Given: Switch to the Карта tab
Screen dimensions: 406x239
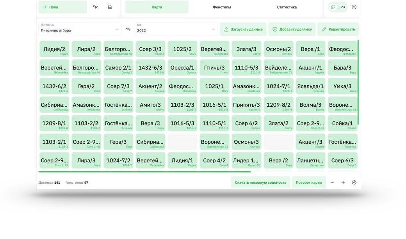Looking at the screenshot, I should click(x=157, y=7).
